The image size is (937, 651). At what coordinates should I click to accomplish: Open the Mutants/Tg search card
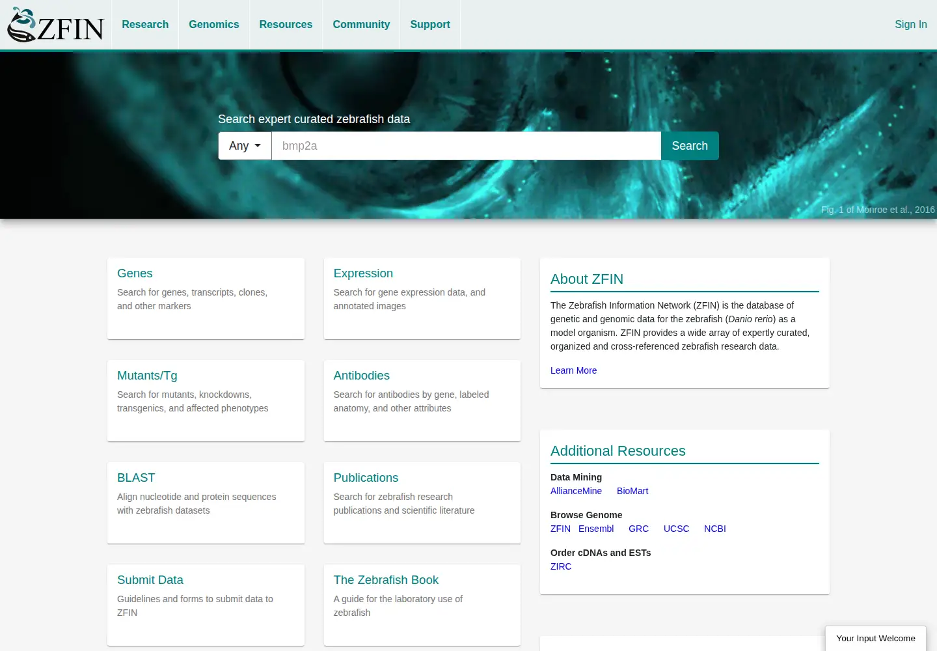(x=206, y=400)
